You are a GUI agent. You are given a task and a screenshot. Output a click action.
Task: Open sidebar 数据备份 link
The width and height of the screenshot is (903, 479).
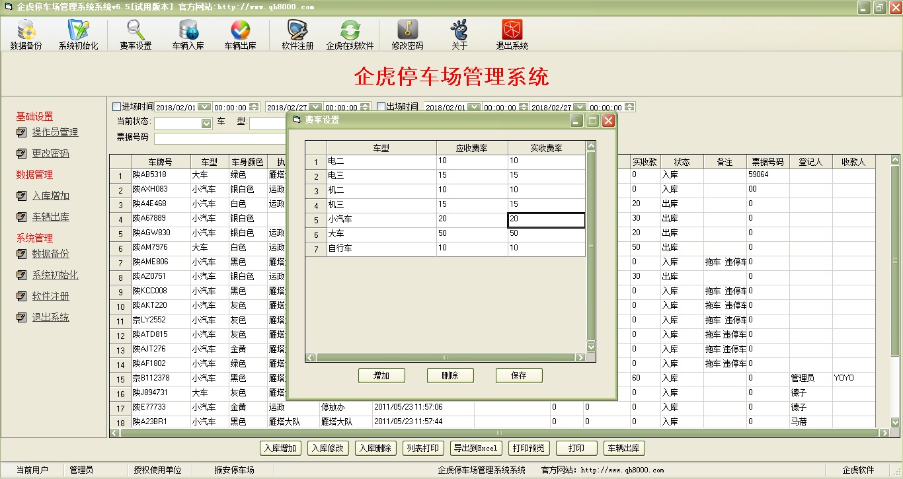coord(50,254)
